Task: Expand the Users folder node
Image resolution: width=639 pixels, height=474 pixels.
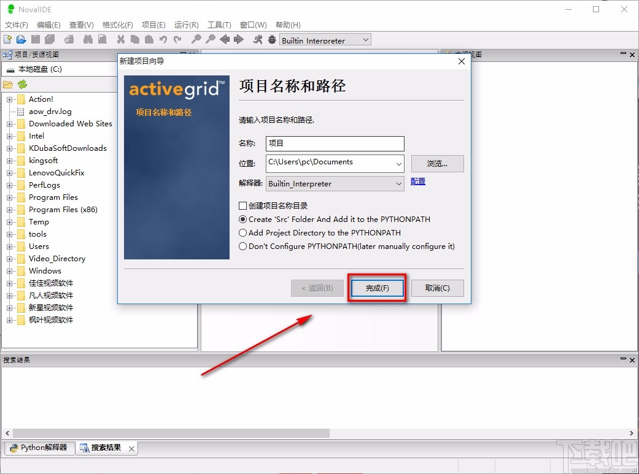Action: 9,247
